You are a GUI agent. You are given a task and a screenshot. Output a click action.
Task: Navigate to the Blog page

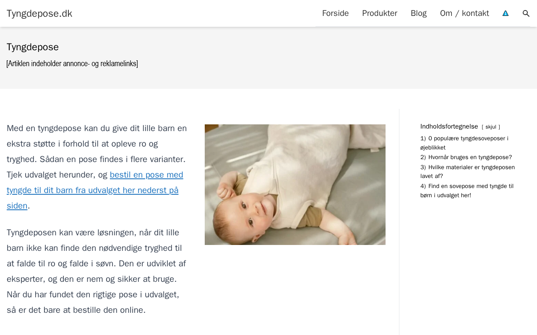419,13
